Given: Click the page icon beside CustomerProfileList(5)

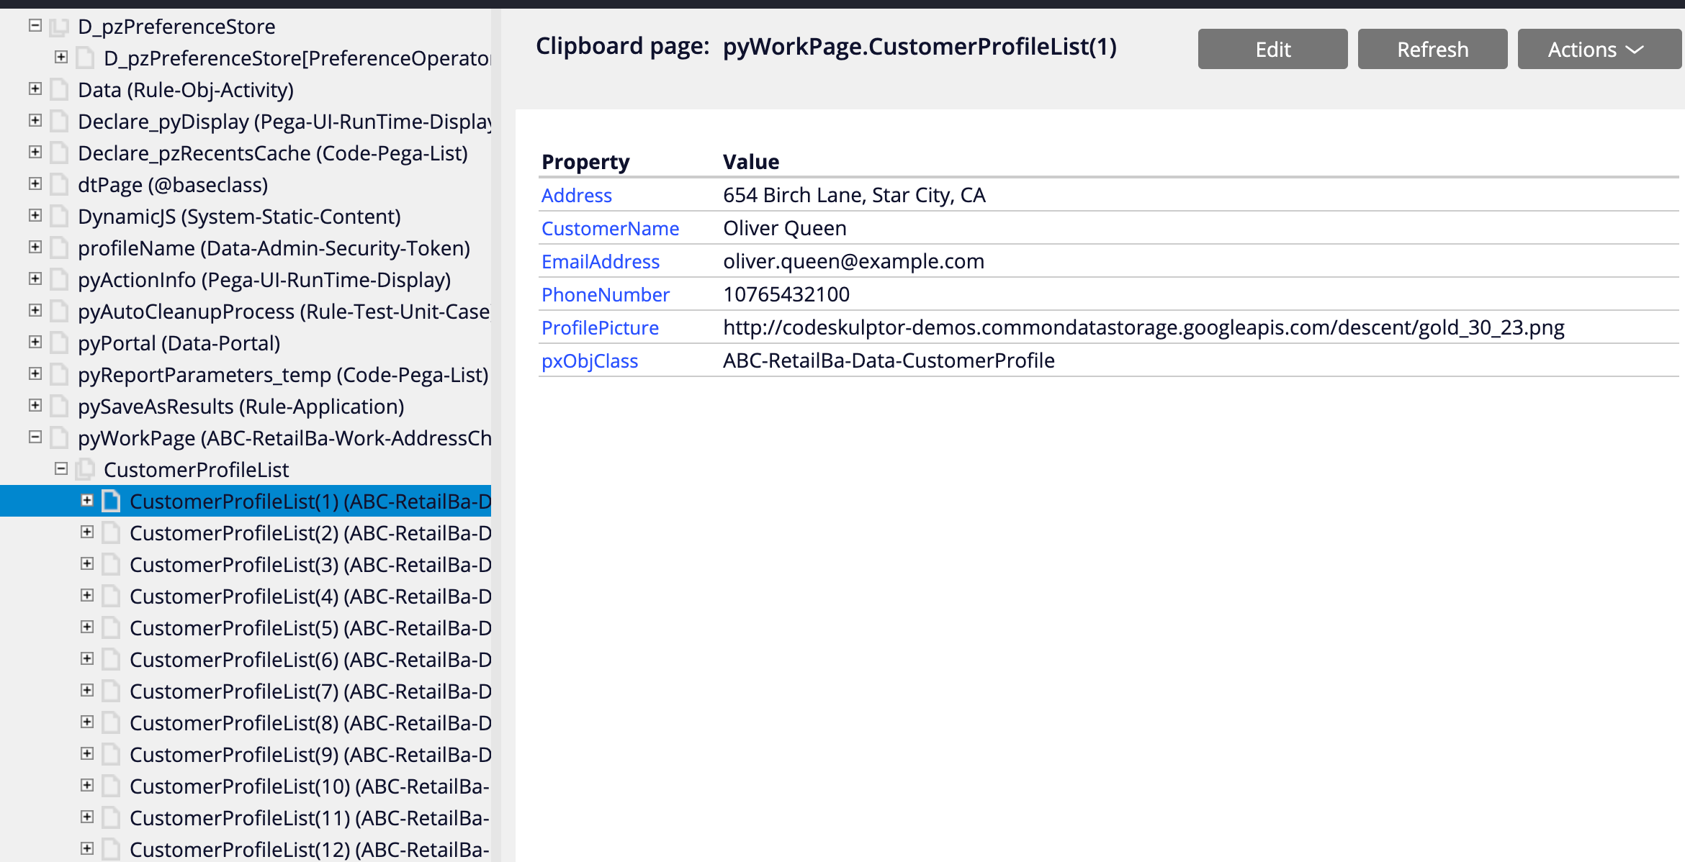Looking at the screenshot, I should 110,627.
